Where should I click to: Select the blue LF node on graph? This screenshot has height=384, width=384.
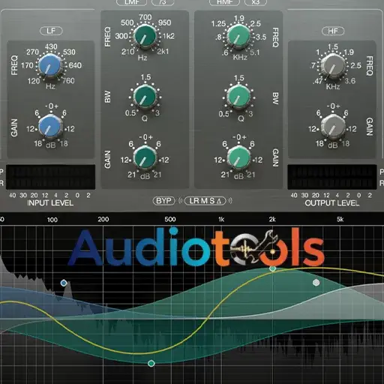coord(64,283)
